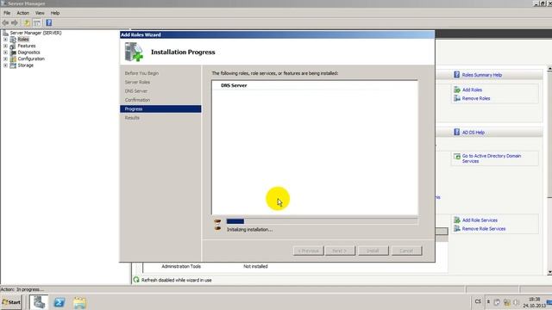Click the network tray icon

tap(506, 302)
